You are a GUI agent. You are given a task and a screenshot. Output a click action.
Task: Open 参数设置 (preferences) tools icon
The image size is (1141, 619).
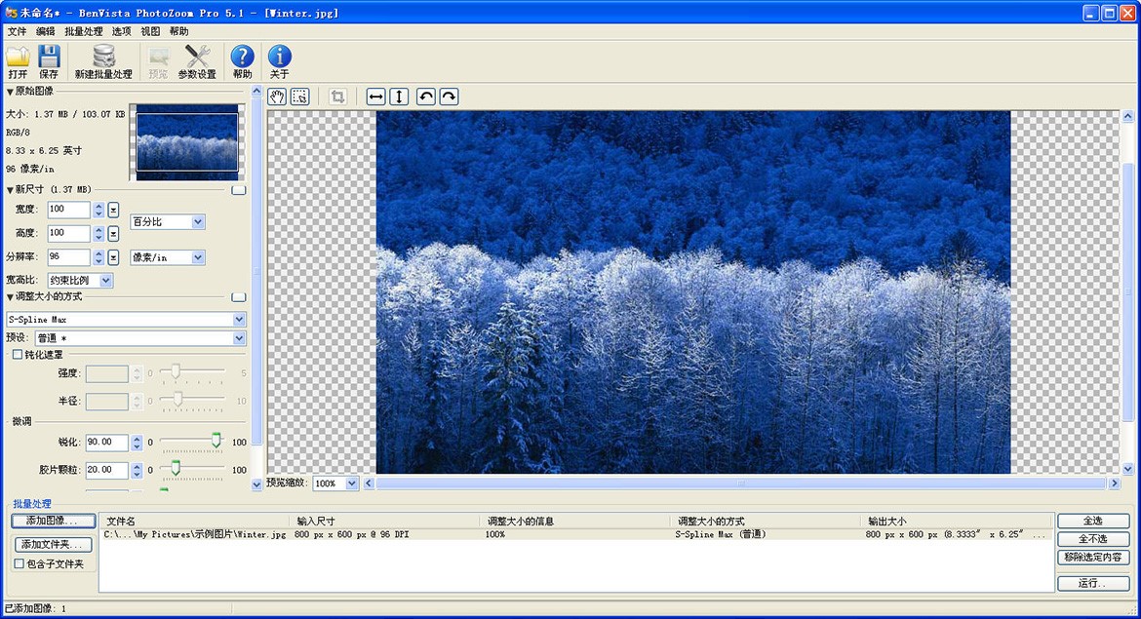[197, 57]
